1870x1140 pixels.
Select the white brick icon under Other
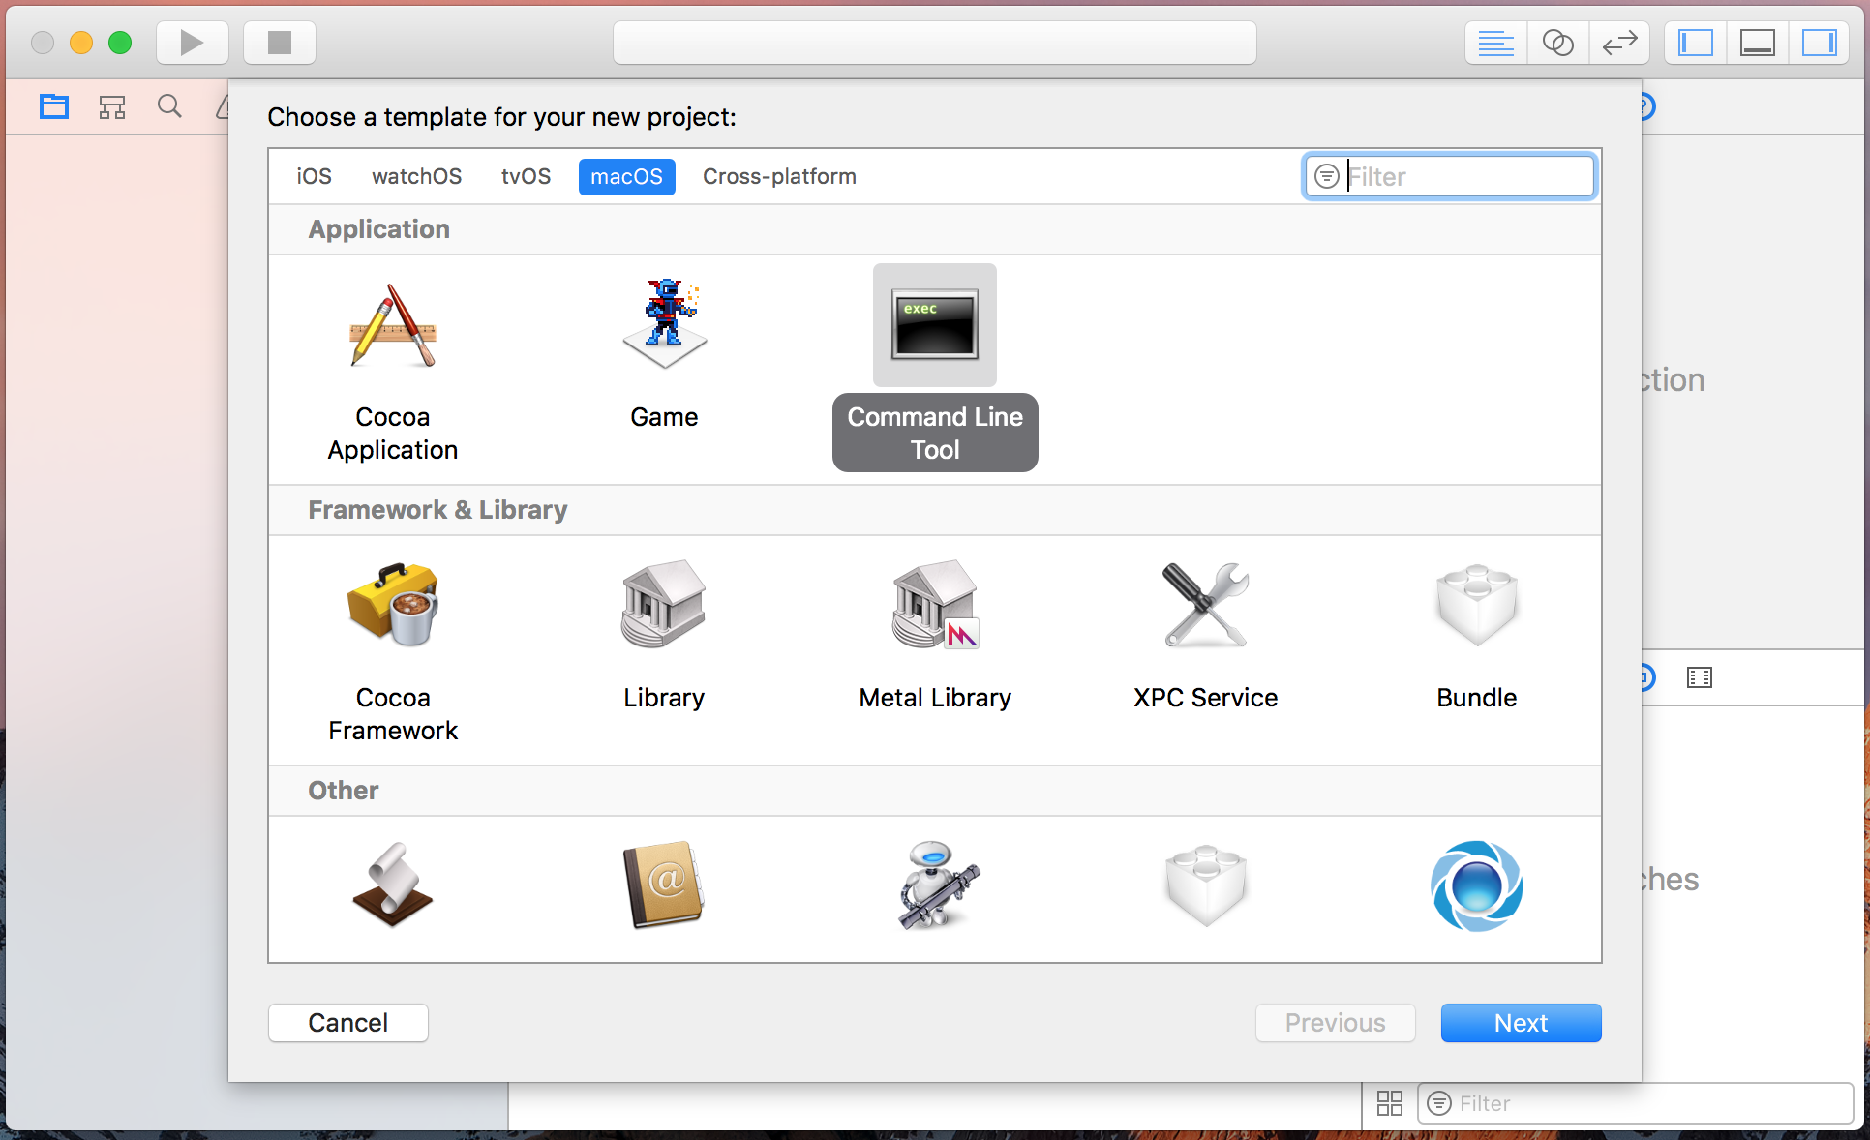(x=1205, y=885)
